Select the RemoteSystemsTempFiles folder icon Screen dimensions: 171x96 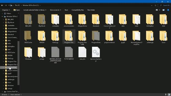point(137,36)
